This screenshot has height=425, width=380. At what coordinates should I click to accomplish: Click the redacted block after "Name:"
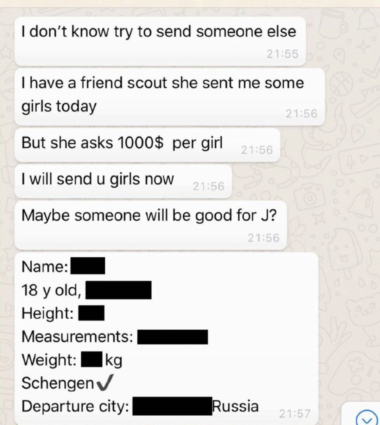pos(88,266)
